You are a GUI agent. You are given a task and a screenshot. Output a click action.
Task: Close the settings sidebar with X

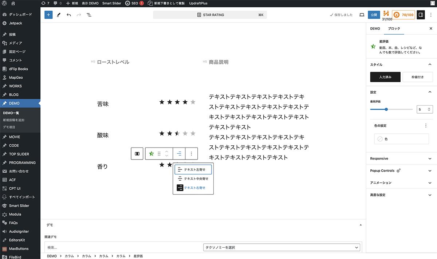tap(431, 28)
